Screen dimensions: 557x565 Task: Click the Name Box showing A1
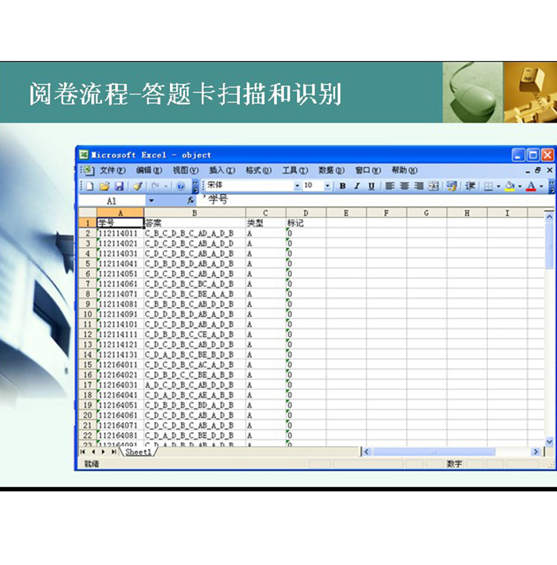pos(112,201)
